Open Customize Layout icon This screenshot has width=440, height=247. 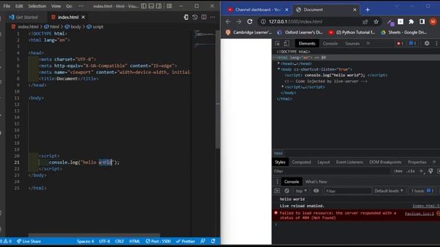coord(169,6)
